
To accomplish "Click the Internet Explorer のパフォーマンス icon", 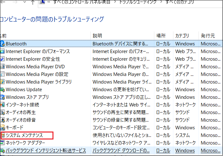I will 2,51.
